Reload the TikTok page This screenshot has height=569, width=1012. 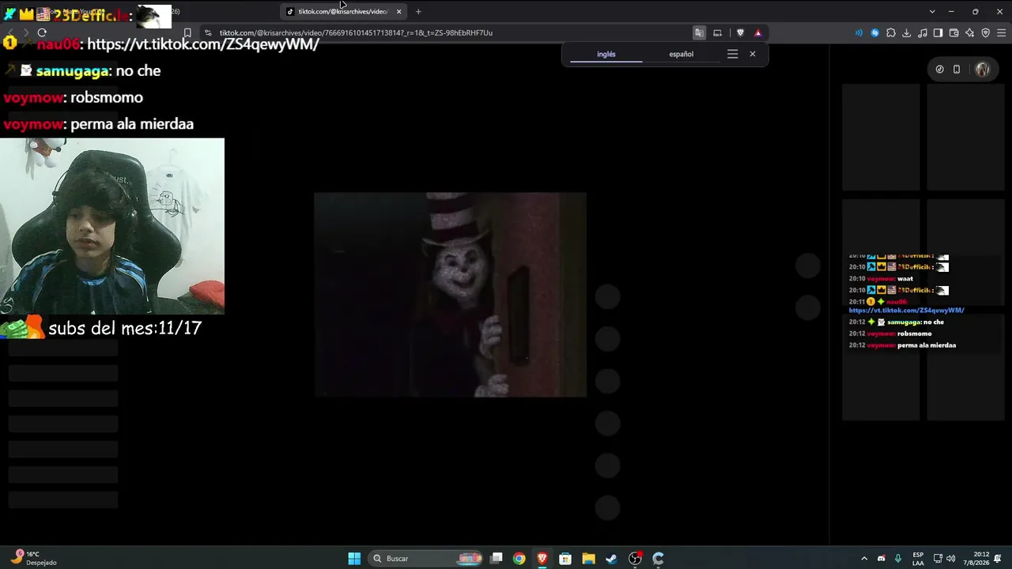42,32
